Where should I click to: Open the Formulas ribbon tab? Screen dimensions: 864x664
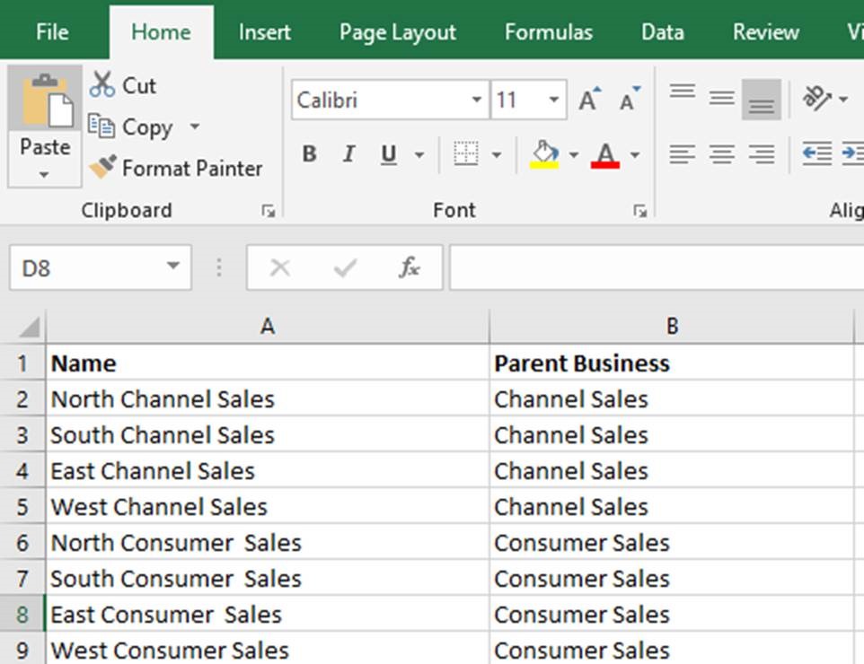pyautogui.click(x=548, y=32)
